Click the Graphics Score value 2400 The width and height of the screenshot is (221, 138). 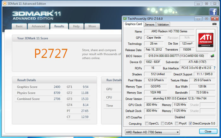click(57, 87)
